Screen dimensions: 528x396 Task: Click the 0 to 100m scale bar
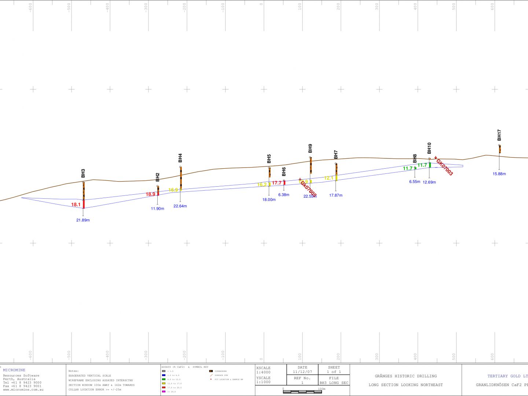pos(302,391)
